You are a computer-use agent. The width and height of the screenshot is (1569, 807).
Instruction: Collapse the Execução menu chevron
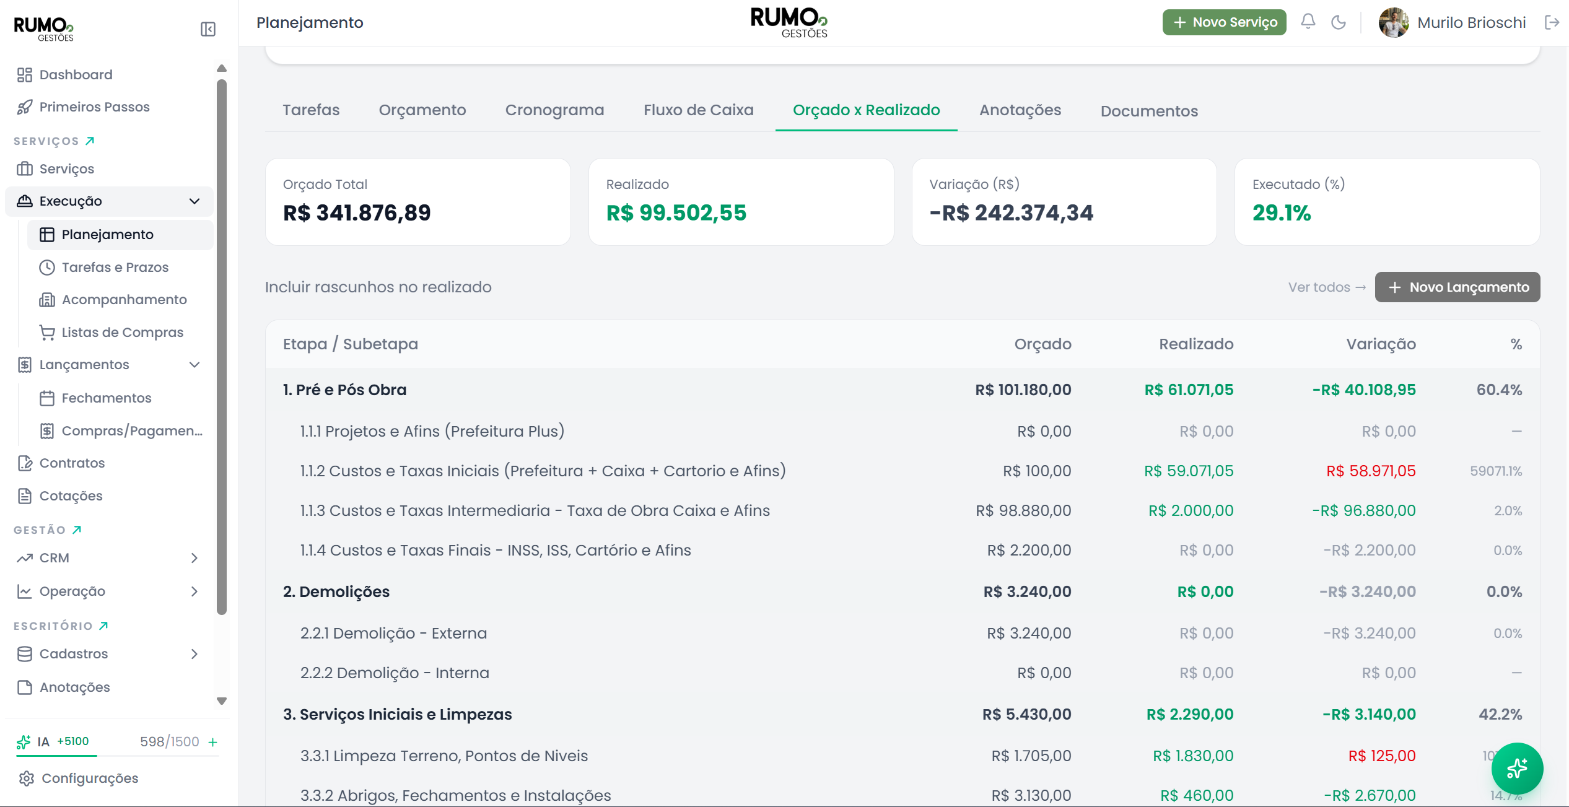[194, 201]
